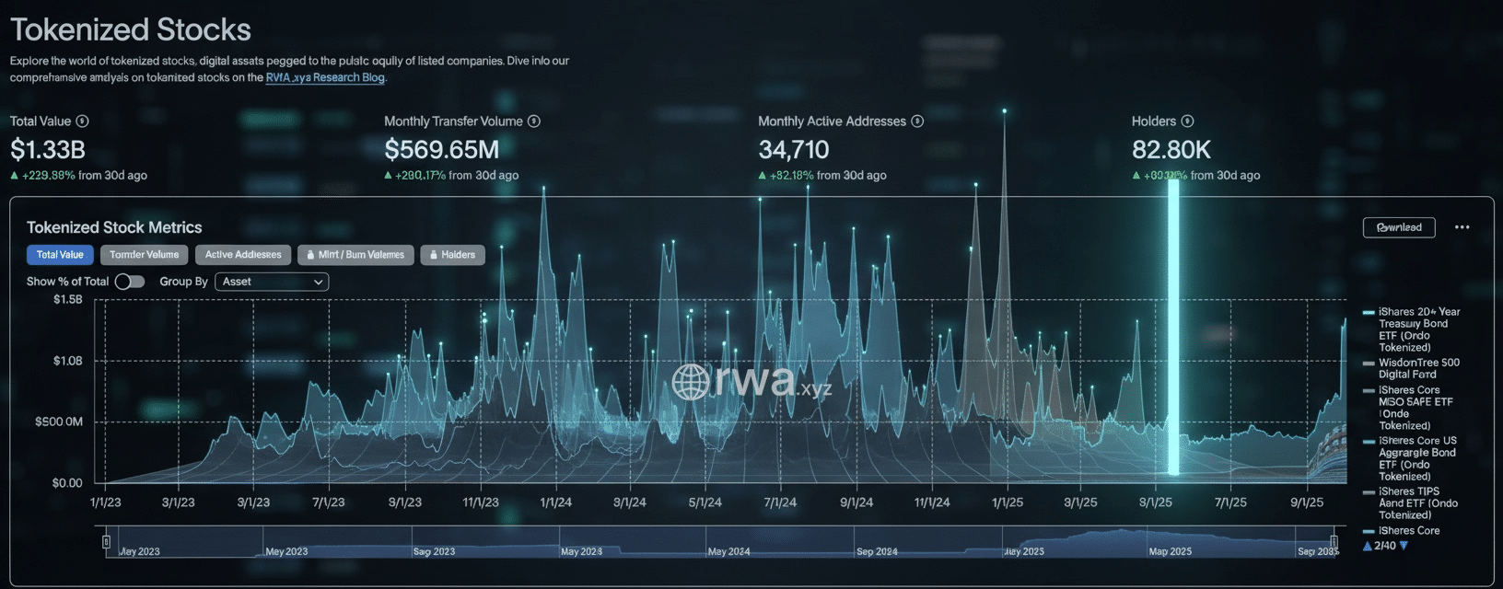Open the three-dot more options menu

1462,227
